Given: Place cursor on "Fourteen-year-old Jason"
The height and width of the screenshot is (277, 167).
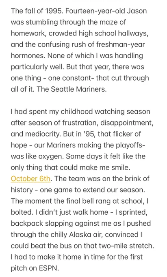Looking at the screenshot, I should coord(106,11).
